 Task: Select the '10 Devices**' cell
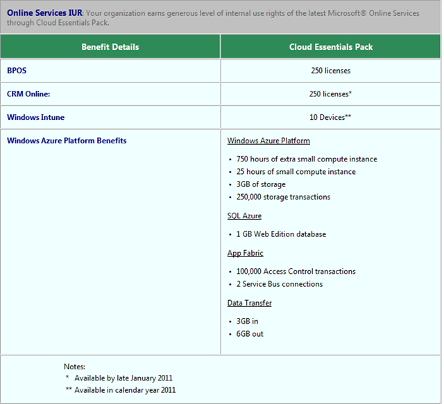tap(330, 117)
